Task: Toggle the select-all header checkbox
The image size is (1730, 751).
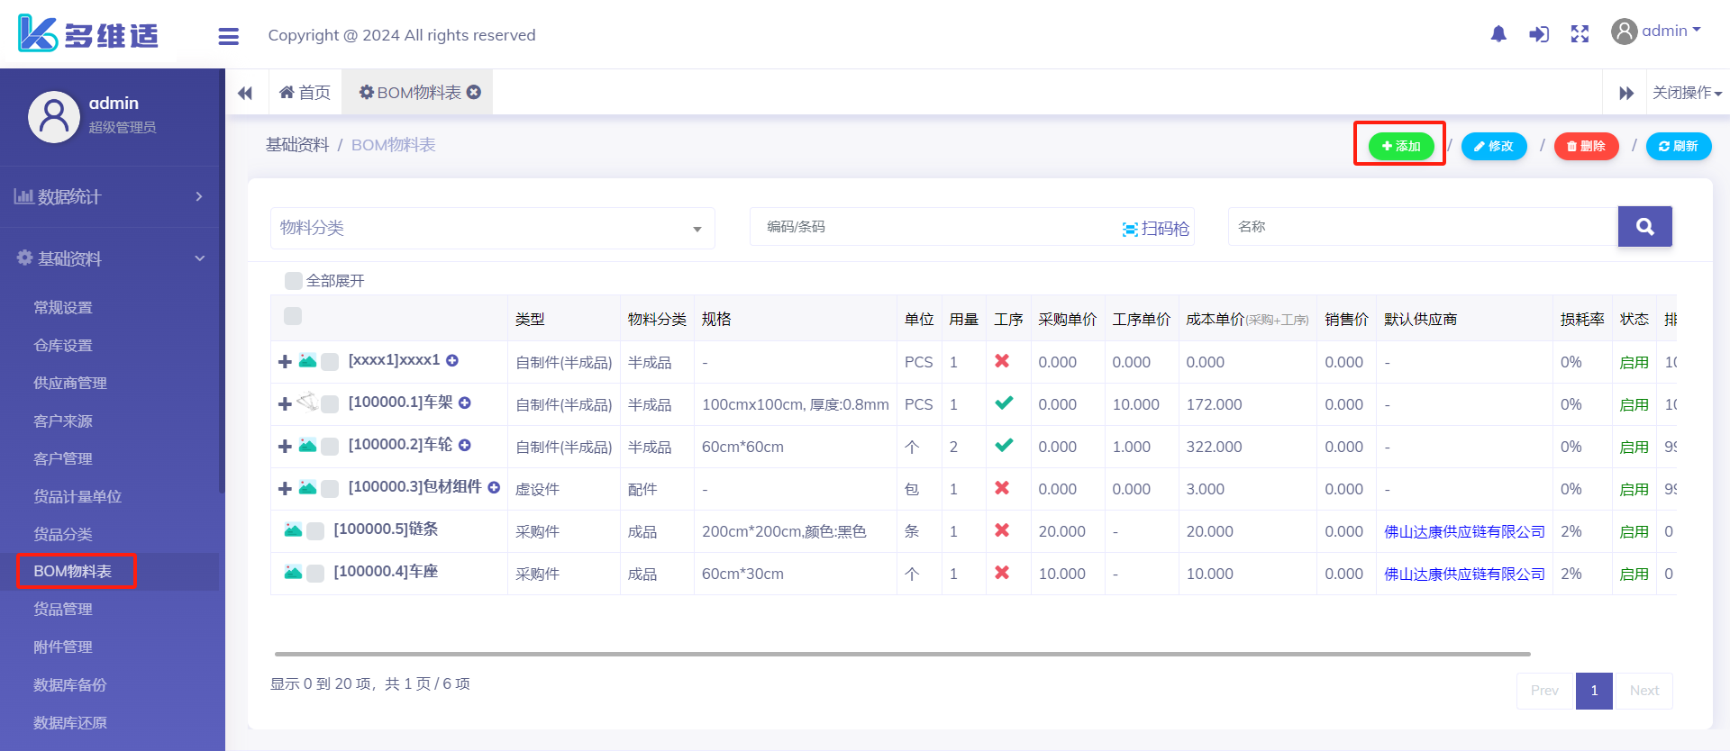Action: click(293, 316)
